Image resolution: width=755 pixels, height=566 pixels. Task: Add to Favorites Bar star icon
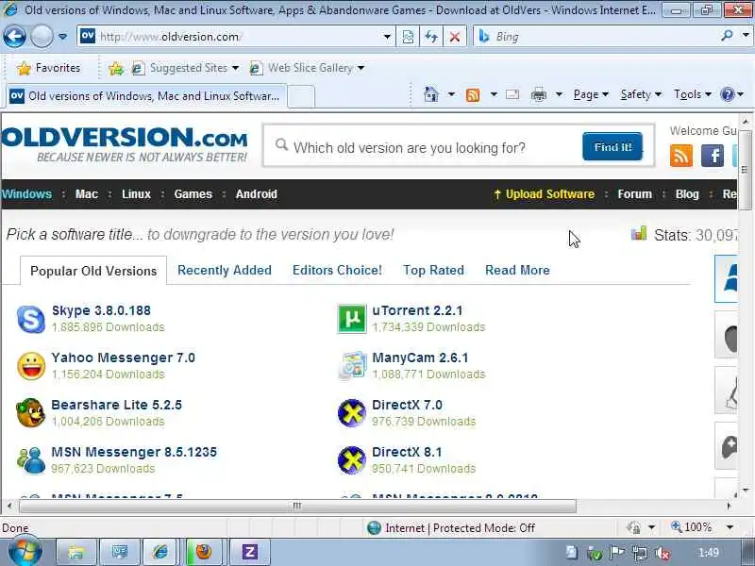pos(116,68)
